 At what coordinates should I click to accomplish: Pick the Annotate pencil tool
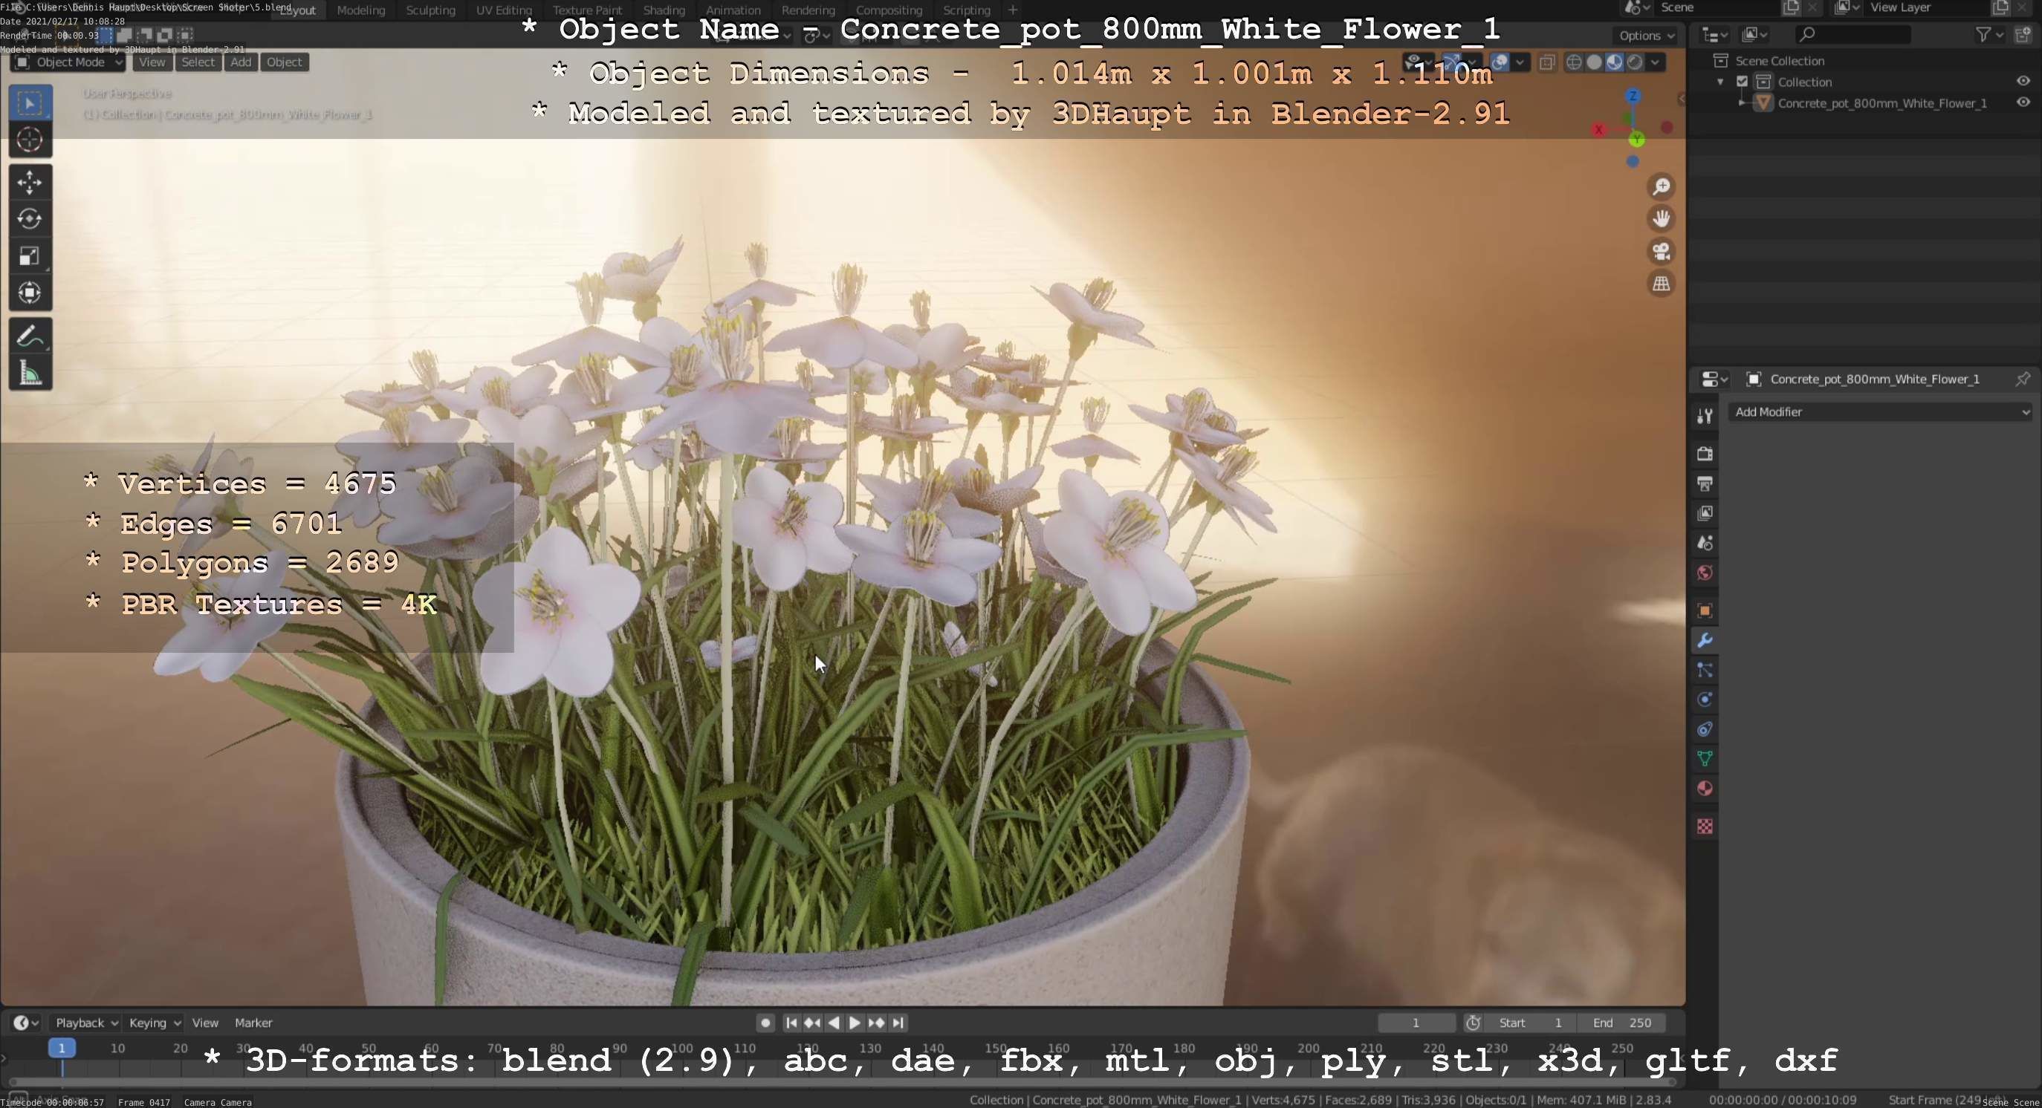point(29,336)
